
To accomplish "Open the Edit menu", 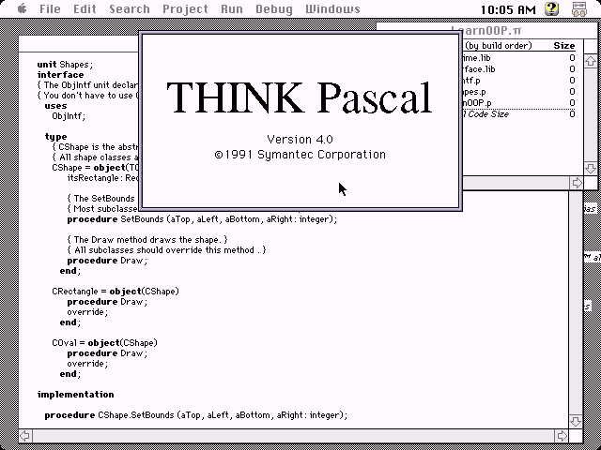I will coord(85,8).
